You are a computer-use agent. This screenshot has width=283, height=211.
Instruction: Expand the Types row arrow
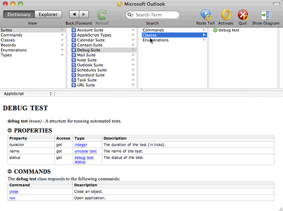pos(62,55)
